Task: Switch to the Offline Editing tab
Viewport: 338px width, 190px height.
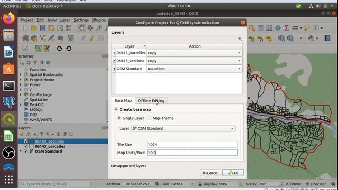Action: [x=151, y=101]
